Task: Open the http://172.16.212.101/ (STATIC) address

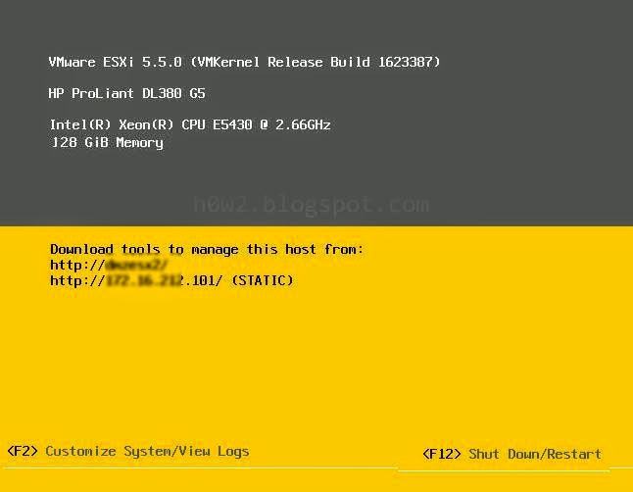Action: [171, 280]
